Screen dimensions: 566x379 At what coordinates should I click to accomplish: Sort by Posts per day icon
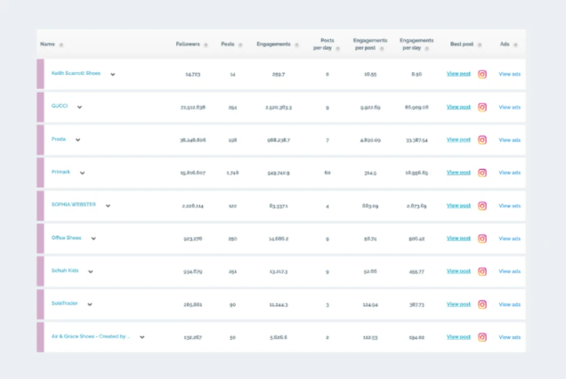click(x=338, y=48)
